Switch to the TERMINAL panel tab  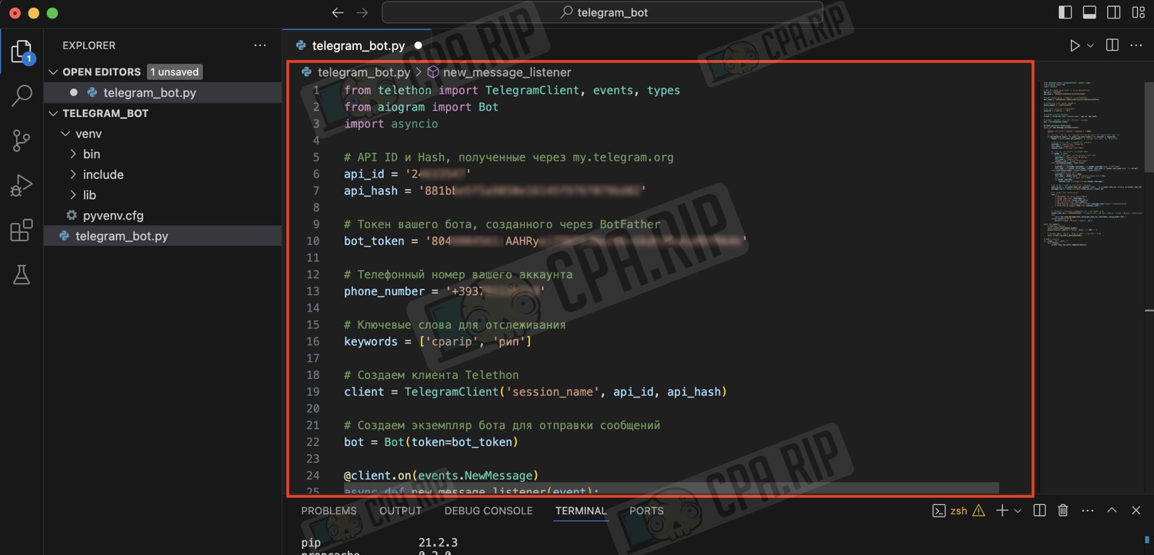581,510
